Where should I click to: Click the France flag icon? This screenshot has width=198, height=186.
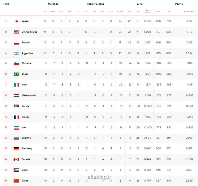pos(17,117)
